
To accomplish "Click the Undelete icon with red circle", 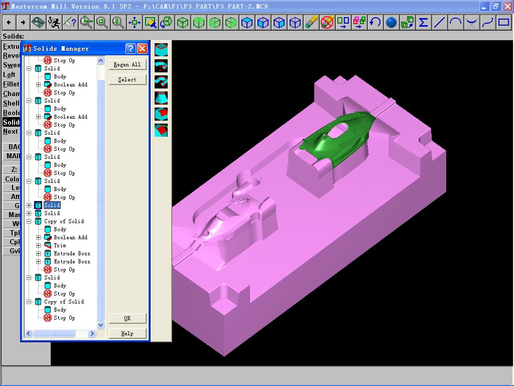I will 327,22.
